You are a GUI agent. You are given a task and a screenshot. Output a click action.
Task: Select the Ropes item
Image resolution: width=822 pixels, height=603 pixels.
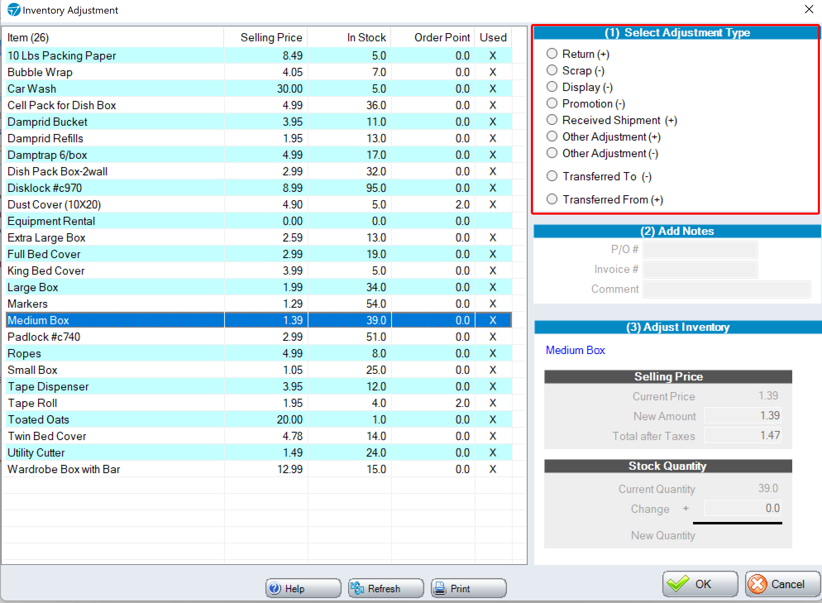pyautogui.click(x=259, y=353)
